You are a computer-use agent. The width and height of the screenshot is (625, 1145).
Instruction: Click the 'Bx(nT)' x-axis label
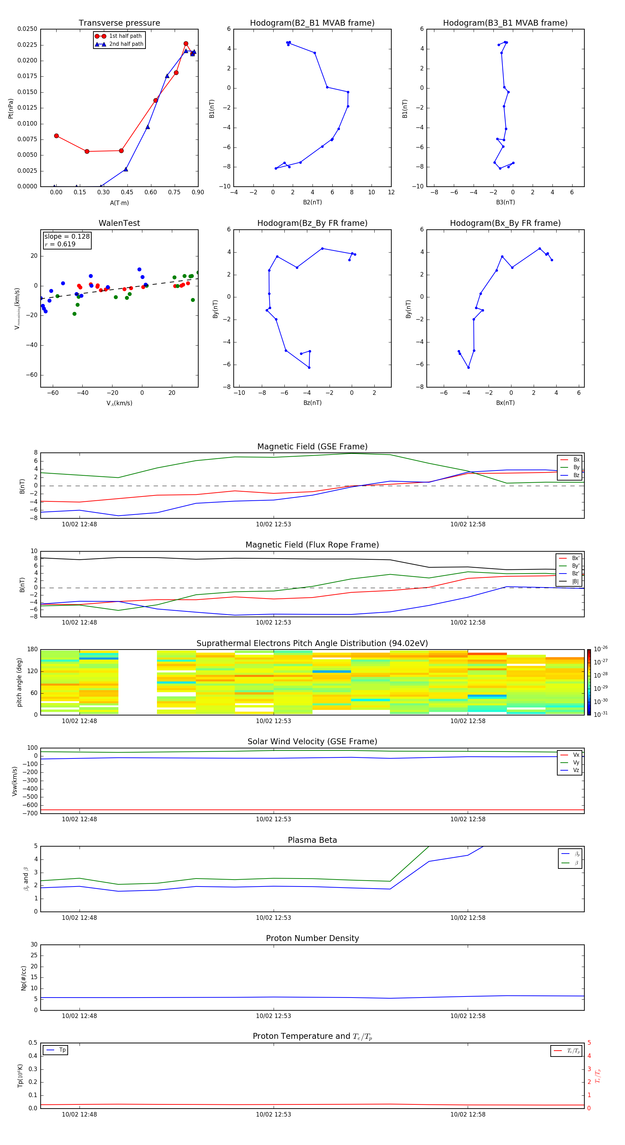coord(505,403)
